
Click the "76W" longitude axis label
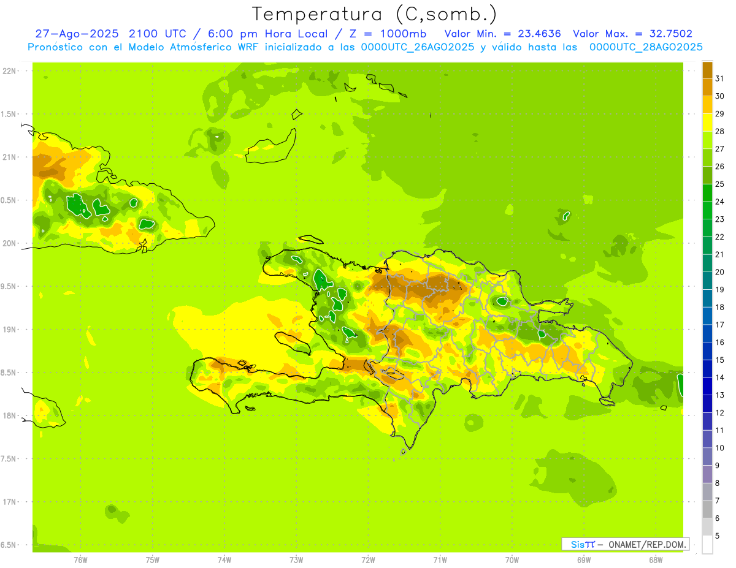point(80,559)
